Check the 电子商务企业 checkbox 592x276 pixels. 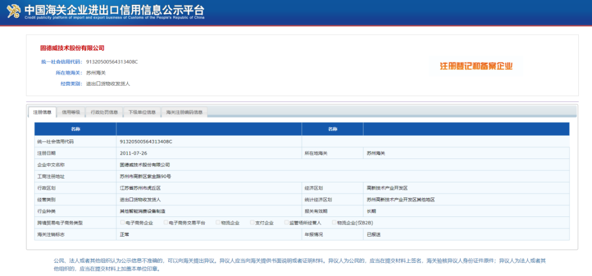point(122,222)
